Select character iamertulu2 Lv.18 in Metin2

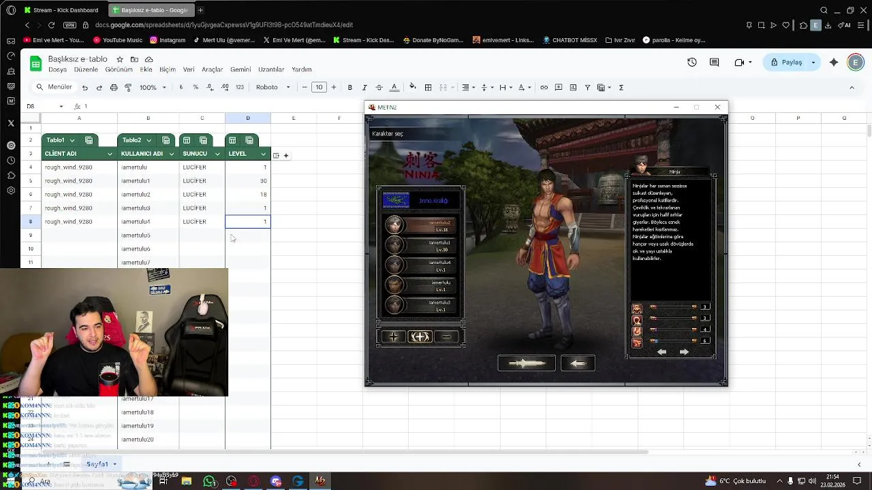[x=421, y=225]
